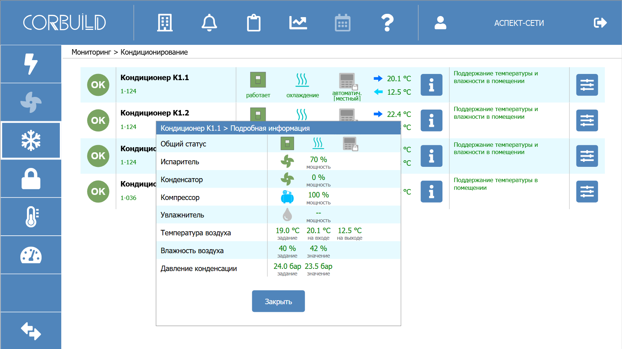Open the clipboard journal icon

coord(254,23)
